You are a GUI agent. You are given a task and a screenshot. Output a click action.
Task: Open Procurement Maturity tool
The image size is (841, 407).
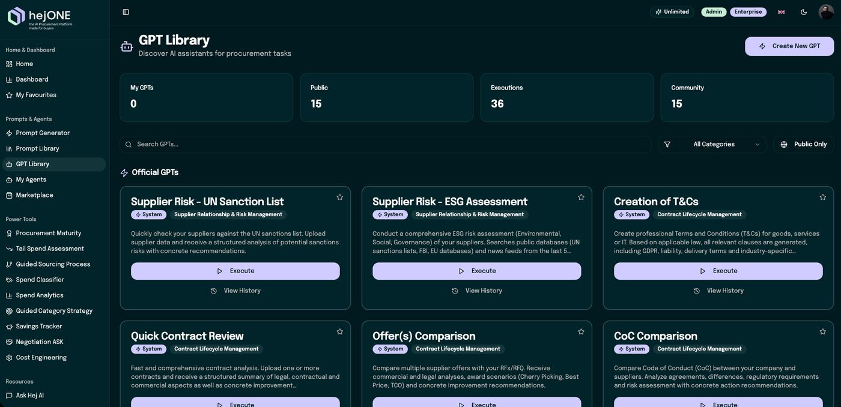click(x=53, y=234)
